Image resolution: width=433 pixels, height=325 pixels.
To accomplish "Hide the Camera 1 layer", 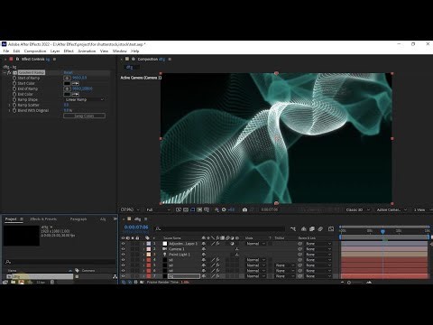I will click(x=123, y=249).
